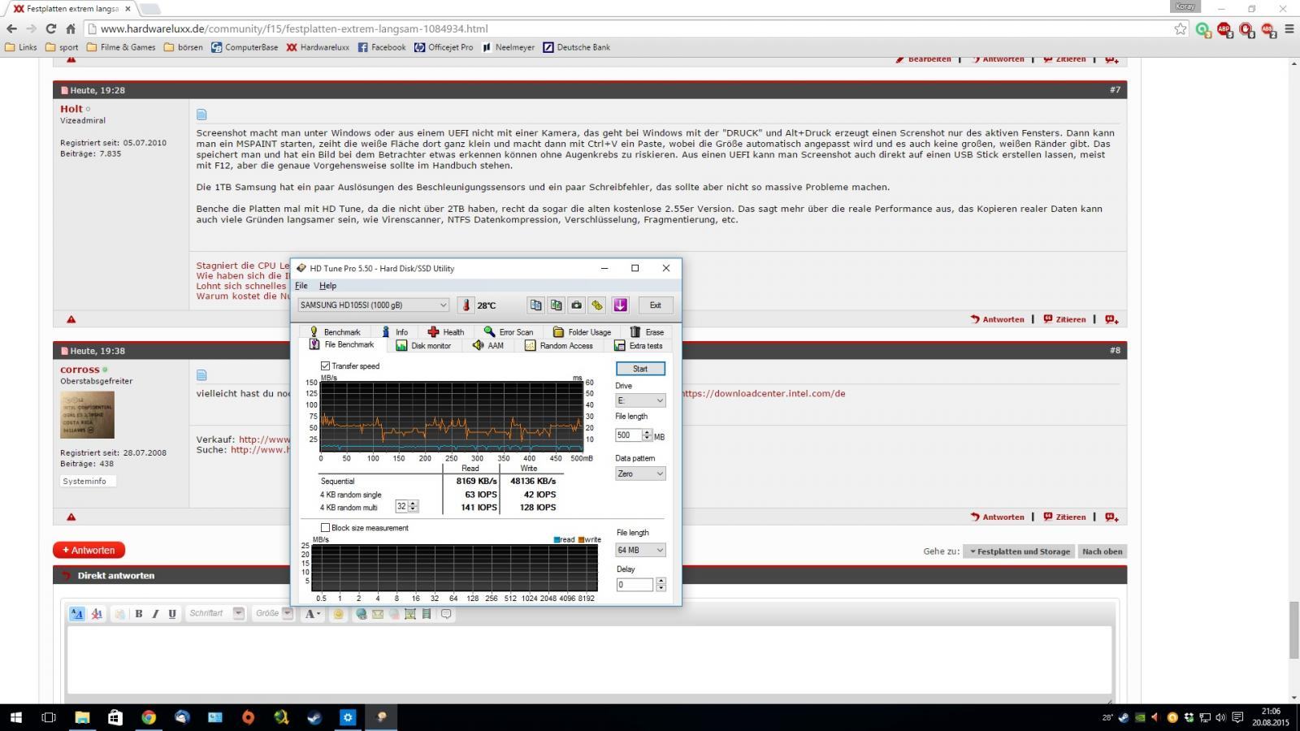Open Steam from the taskbar
Viewport: 1300px width, 731px height.
314,717
